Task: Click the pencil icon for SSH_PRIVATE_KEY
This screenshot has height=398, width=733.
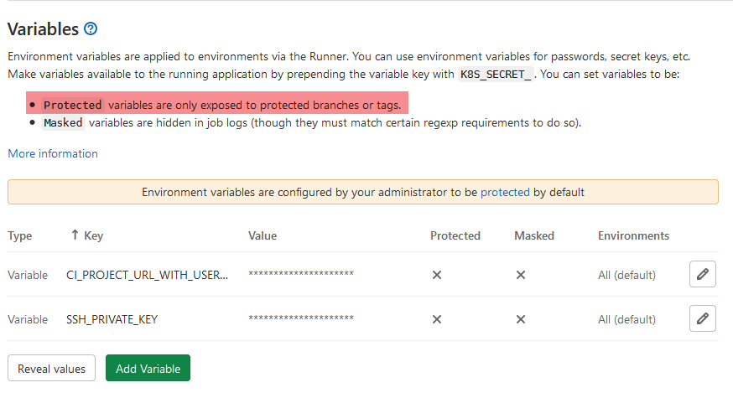Action: click(702, 318)
